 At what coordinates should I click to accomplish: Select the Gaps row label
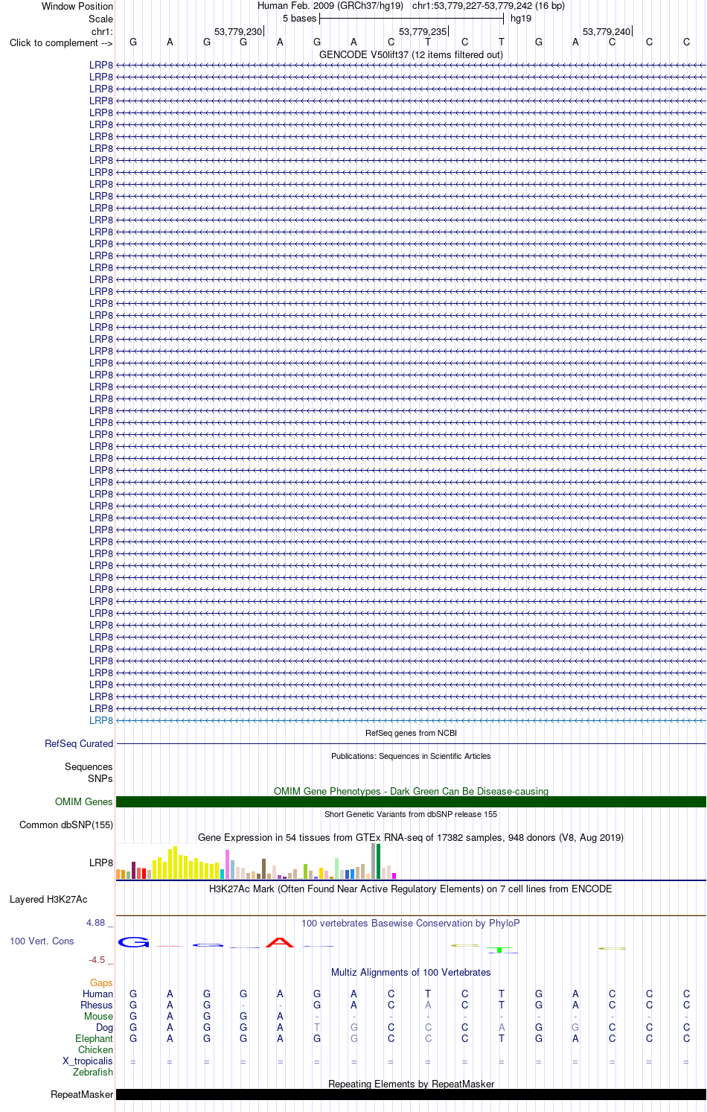coord(101,982)
